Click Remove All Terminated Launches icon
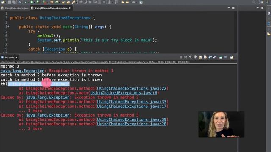 tap(190, 57)
